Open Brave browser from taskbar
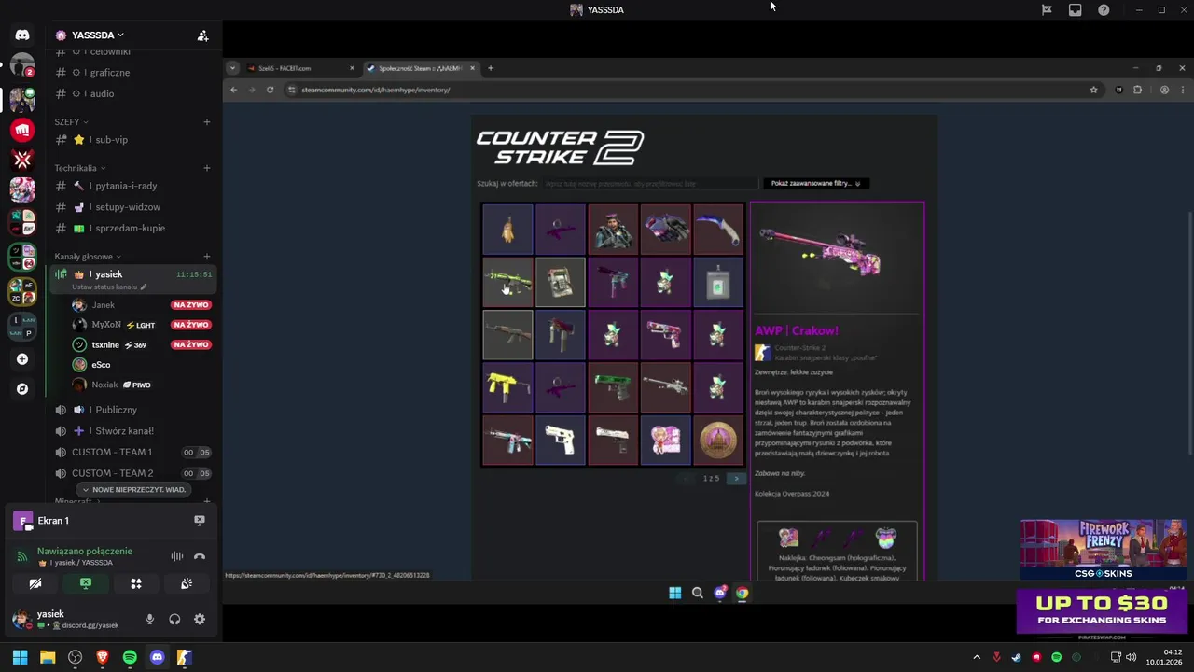Viewport: 1194px width, 672px height. point(103,657)
